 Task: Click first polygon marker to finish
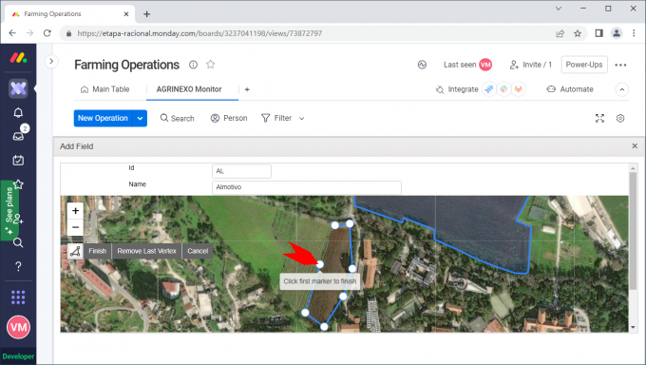click(320, 264)
